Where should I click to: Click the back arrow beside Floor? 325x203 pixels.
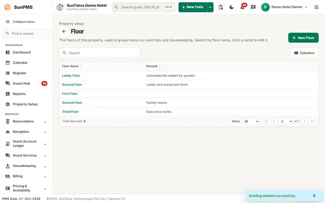64,32
